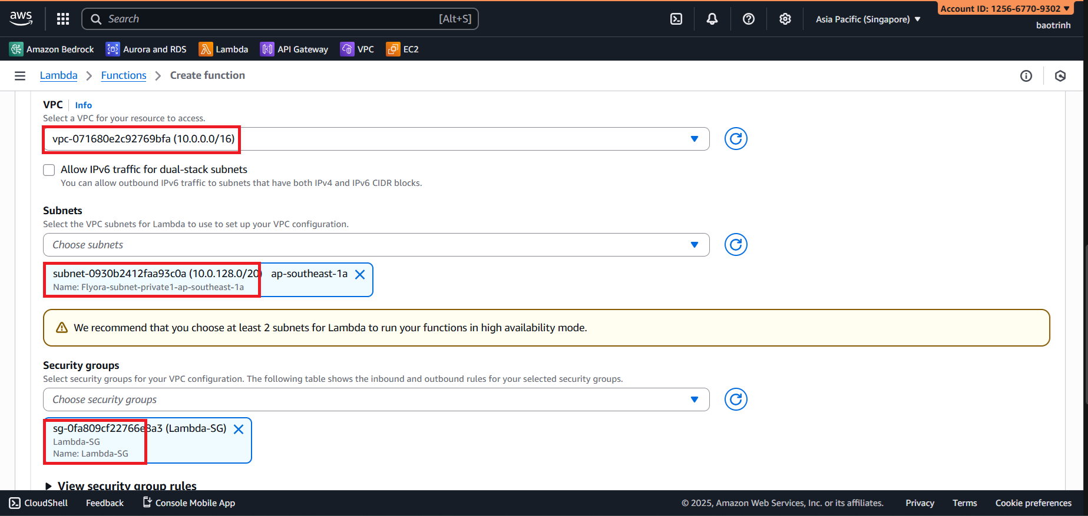
Task: Remove Lambda-SG security group token
Action: [x=239, y=429]
